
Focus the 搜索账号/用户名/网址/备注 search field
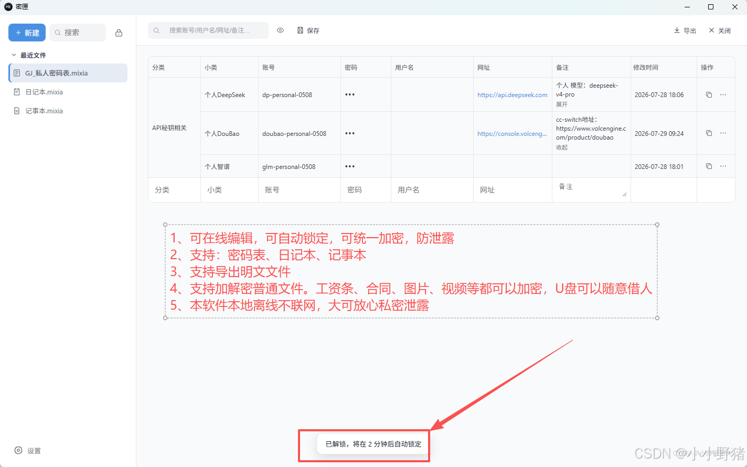[x=208, y=30]
